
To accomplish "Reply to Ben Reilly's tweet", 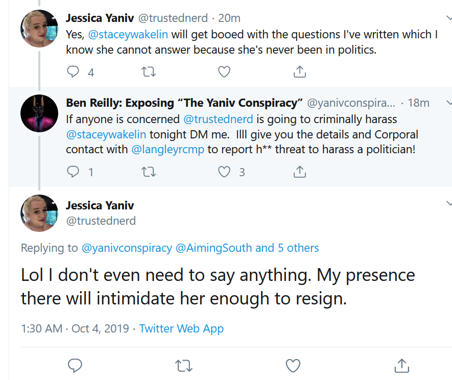I will [x=73, y=172].
